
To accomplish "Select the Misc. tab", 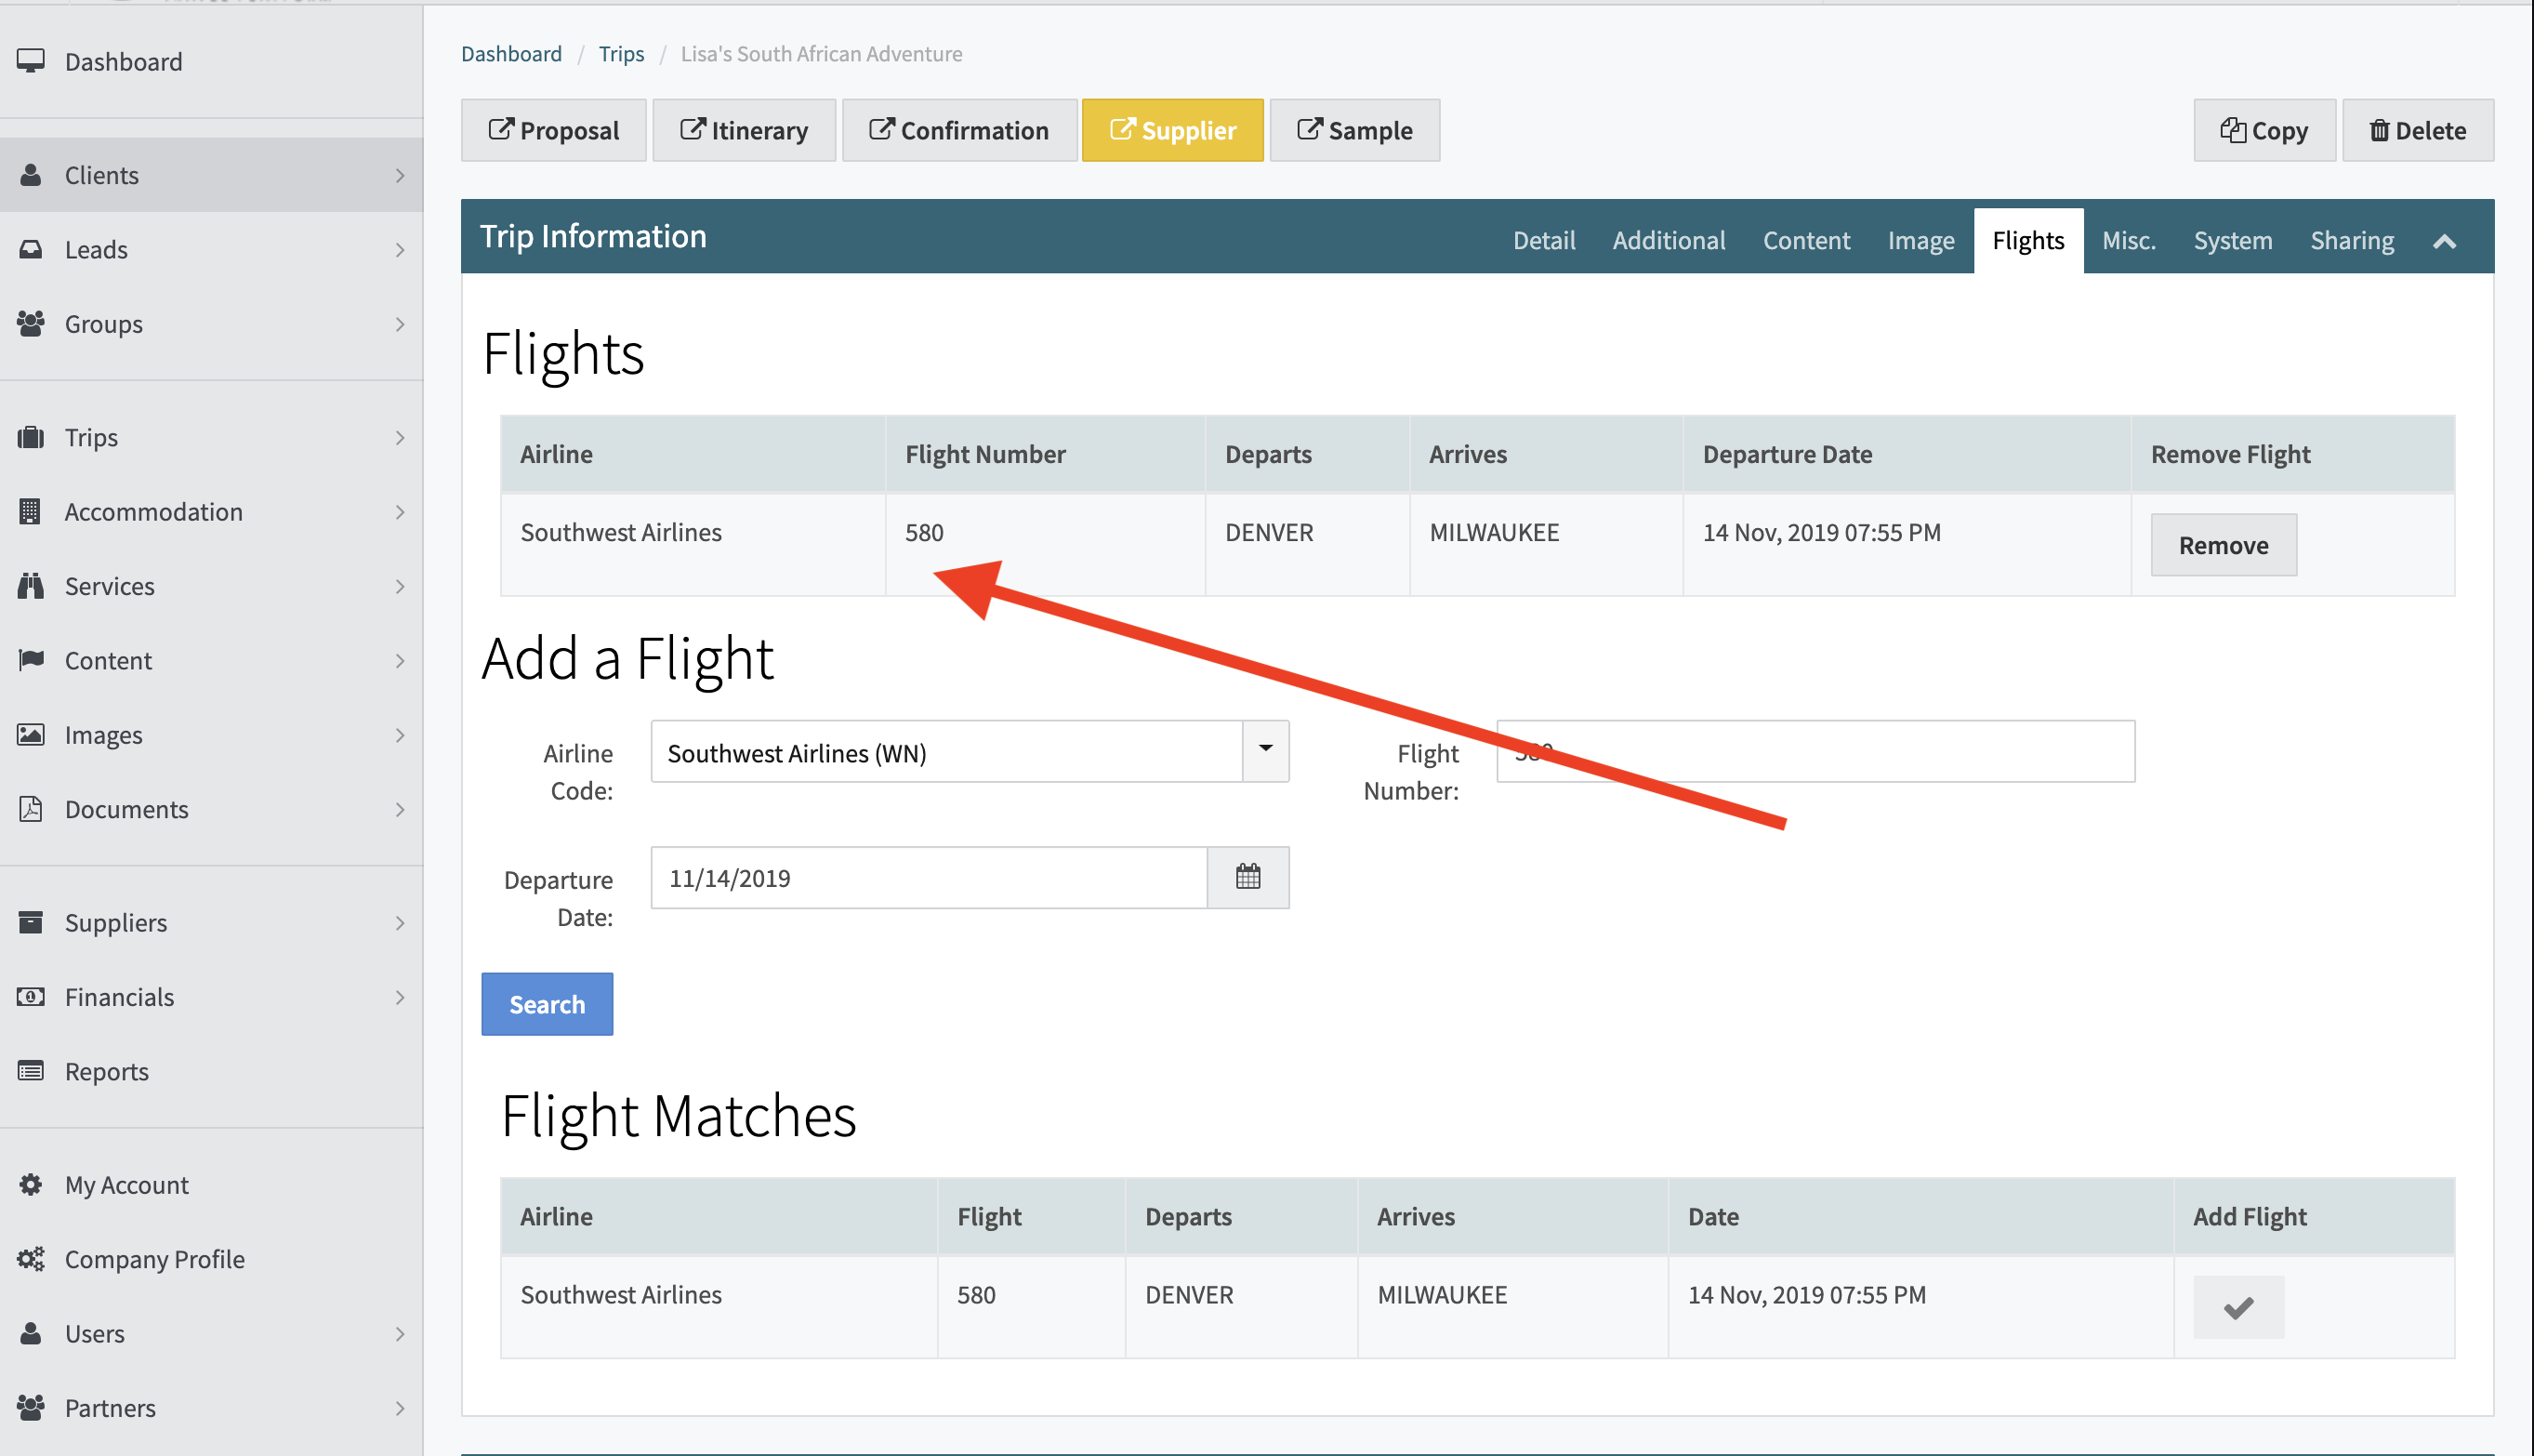I will 2128,240.
